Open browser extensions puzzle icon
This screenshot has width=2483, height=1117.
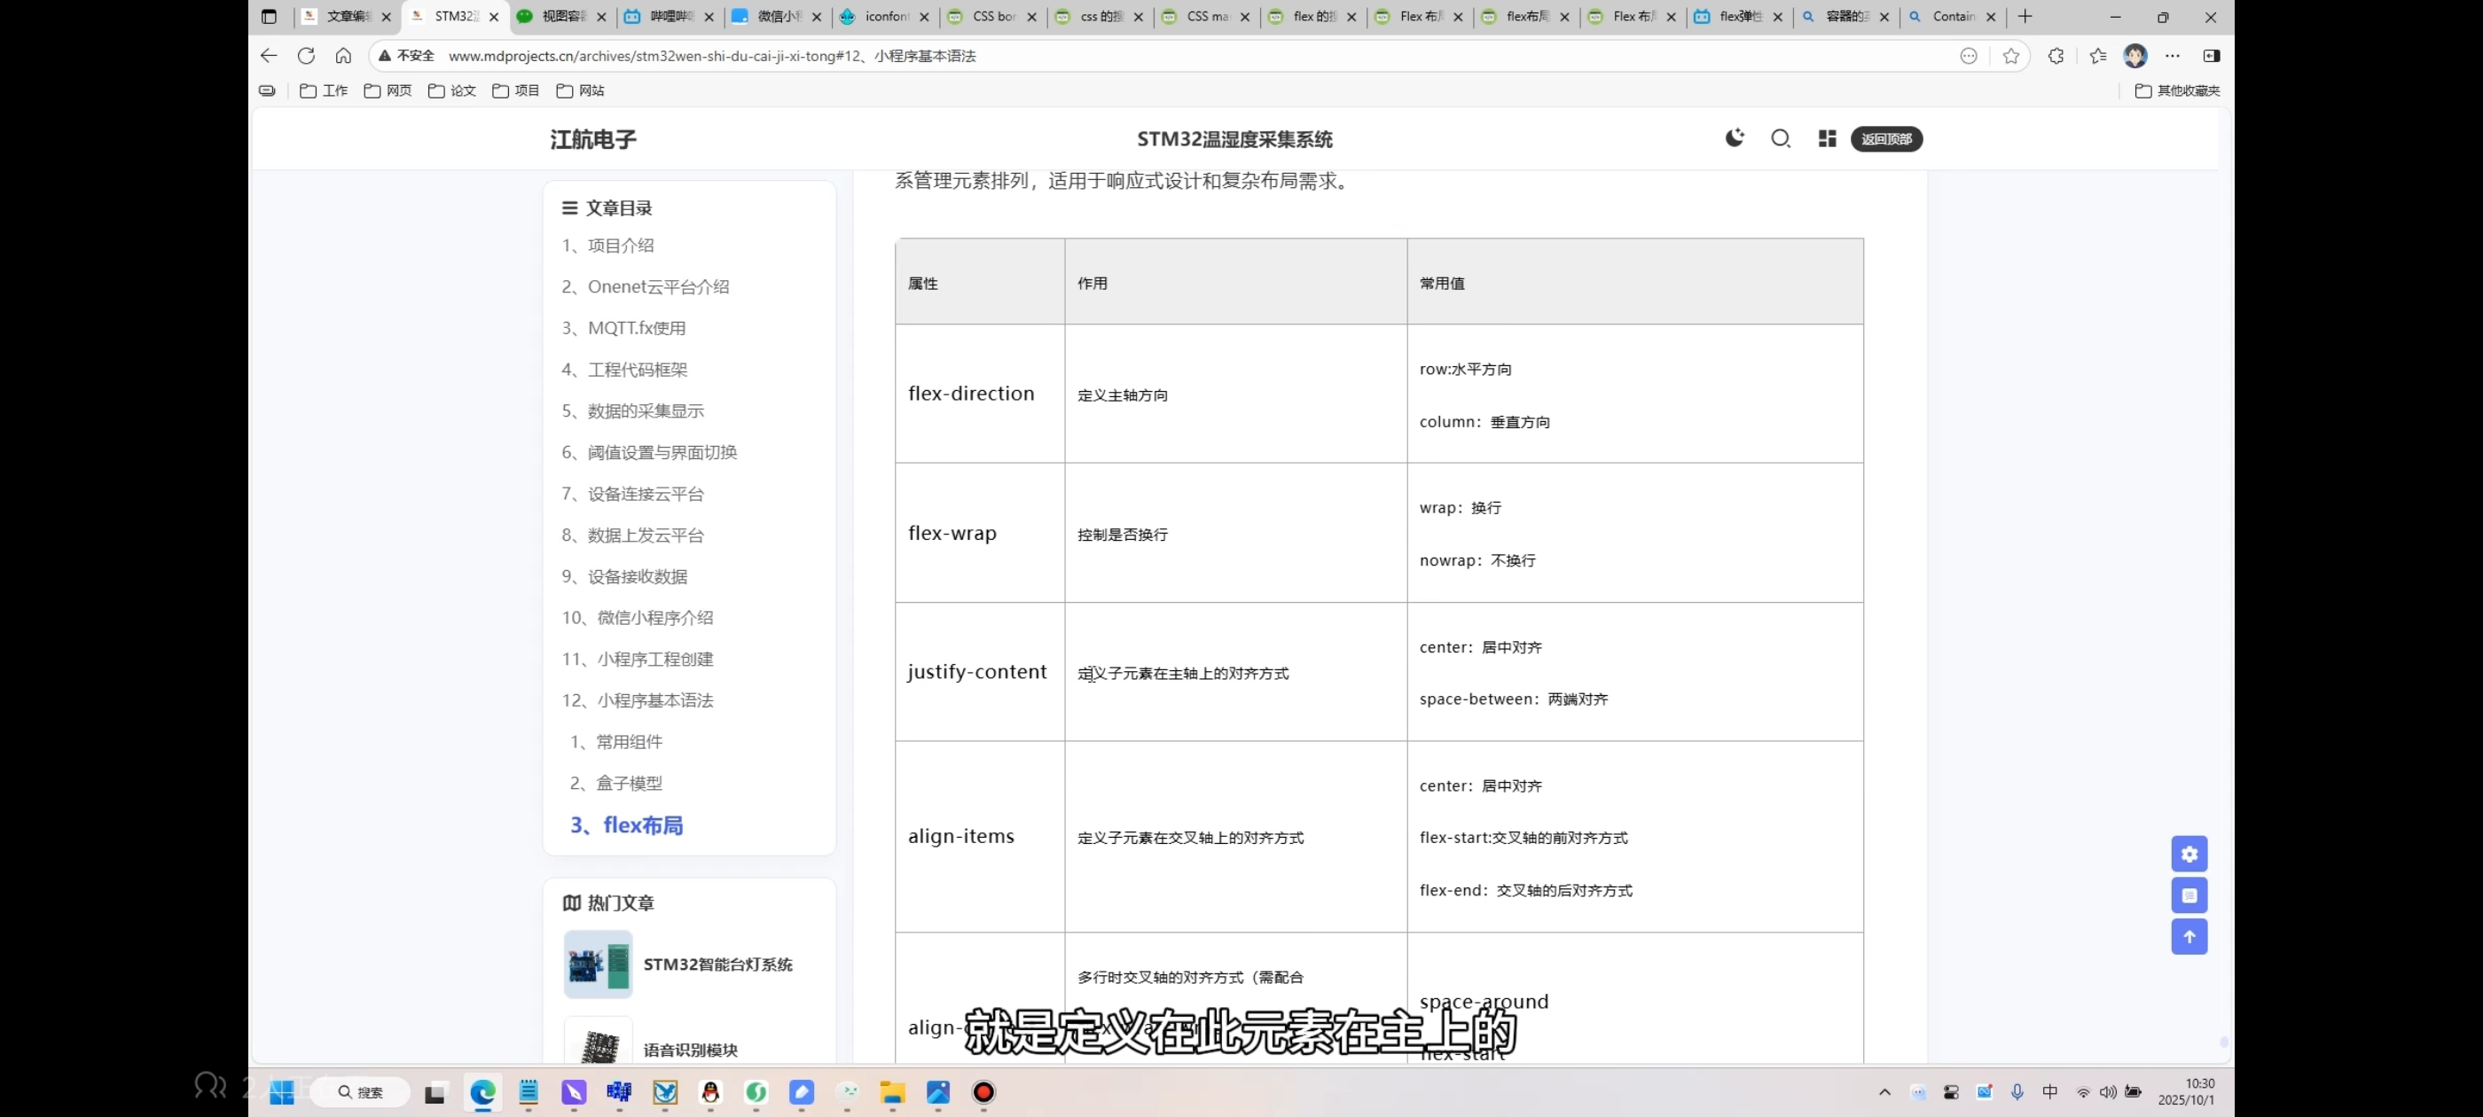2056,56
